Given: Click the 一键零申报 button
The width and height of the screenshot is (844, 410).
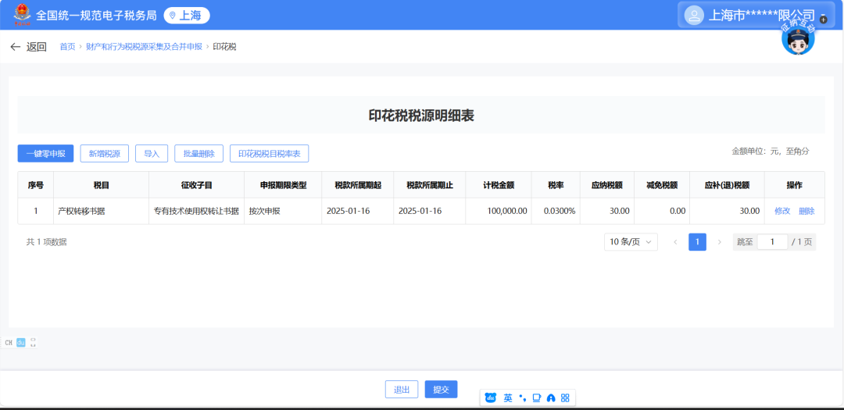Looking at the screenshot, I should click(45, 154).
